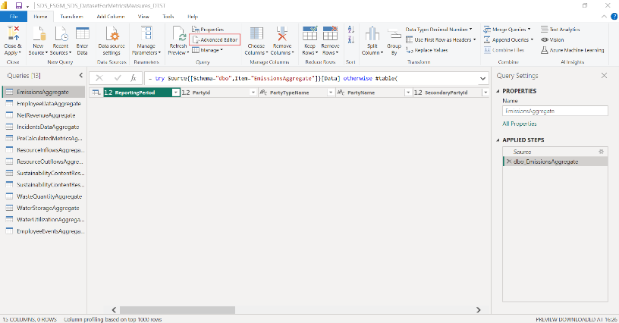The width and height of the screenshot is (619, 323).
Task: Expand the Append Queries dropdown
Action: tap(532, 40)
